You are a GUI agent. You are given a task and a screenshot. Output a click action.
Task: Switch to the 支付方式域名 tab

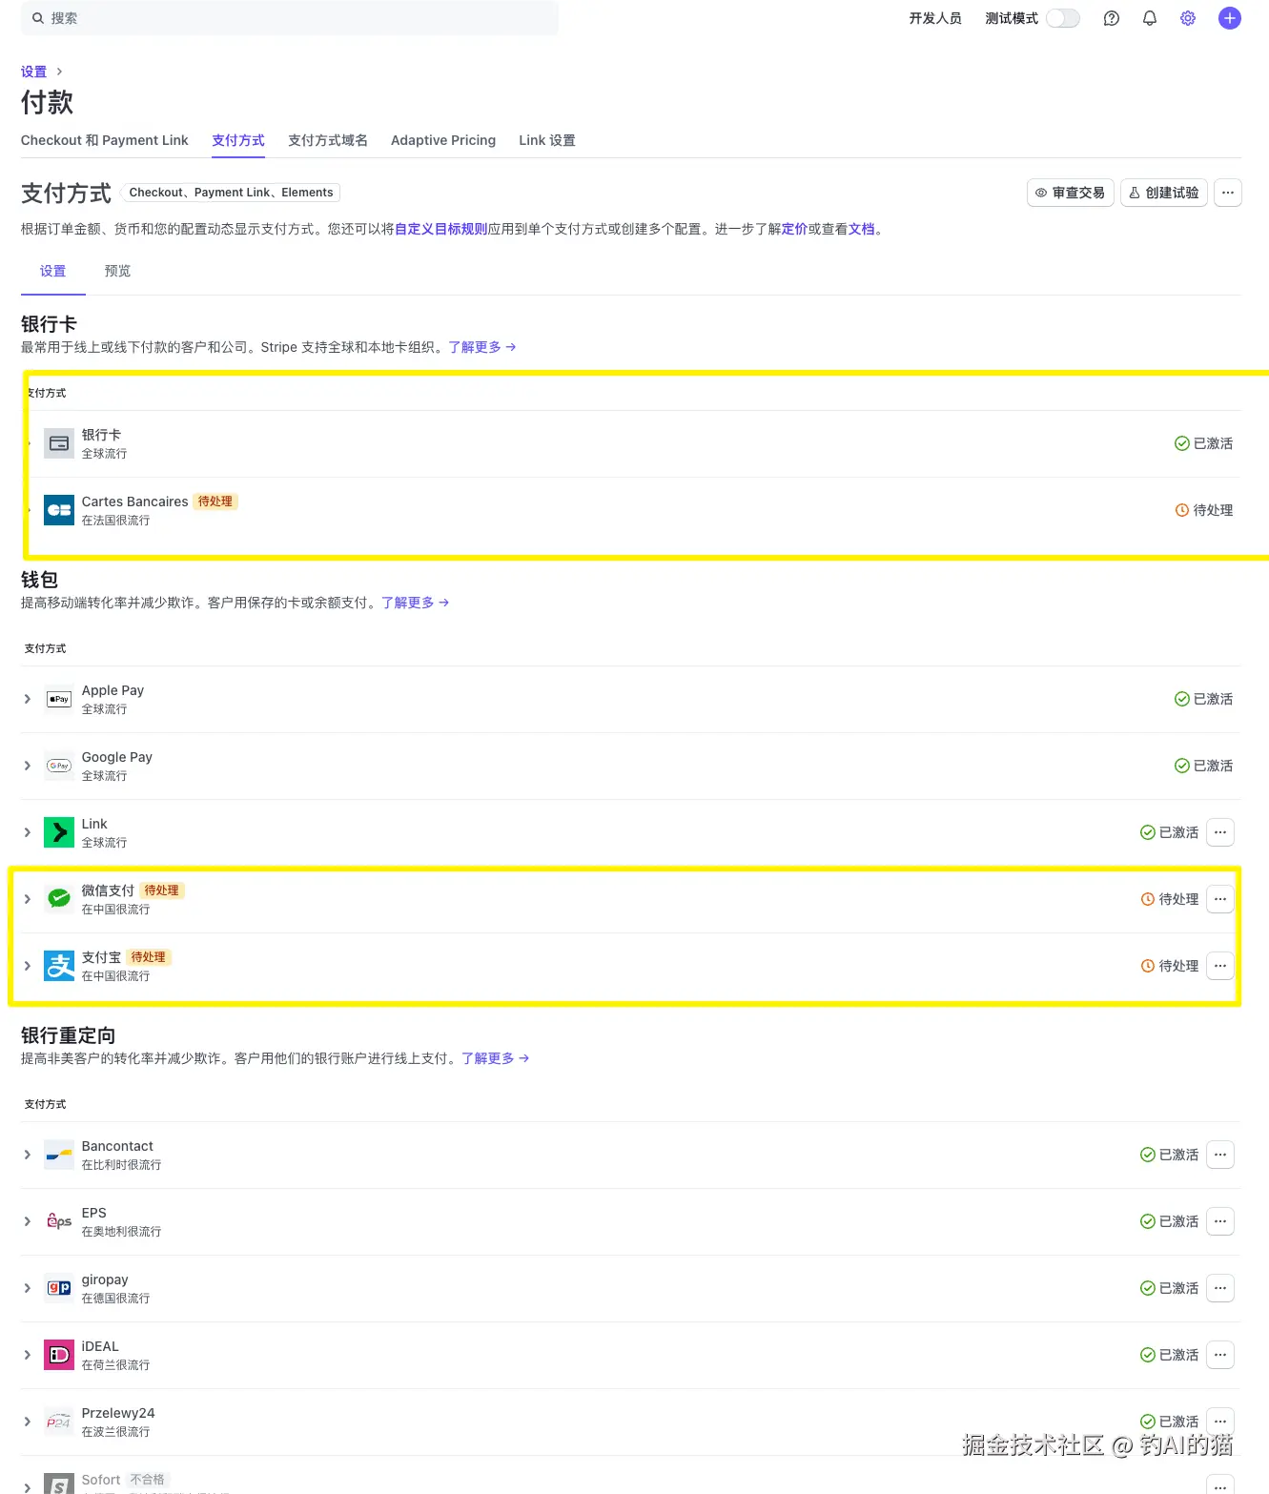pos(327,140)
